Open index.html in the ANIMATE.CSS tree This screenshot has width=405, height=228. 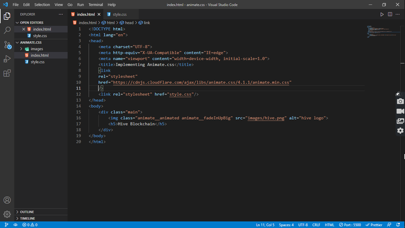[x=40, y=55]
